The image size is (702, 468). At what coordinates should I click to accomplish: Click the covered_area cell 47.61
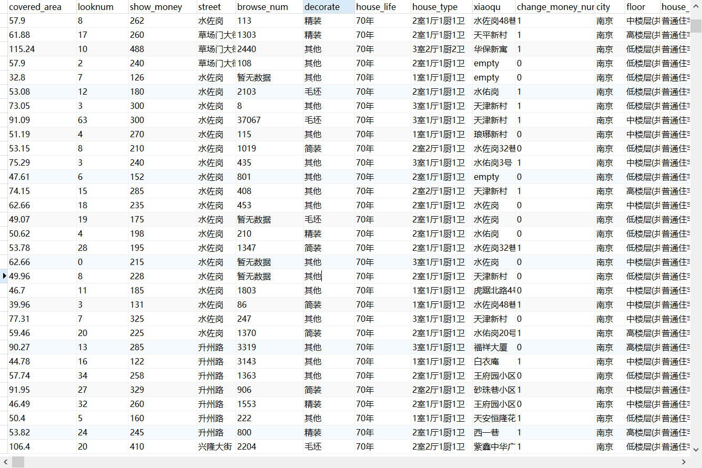pos(42,177)
